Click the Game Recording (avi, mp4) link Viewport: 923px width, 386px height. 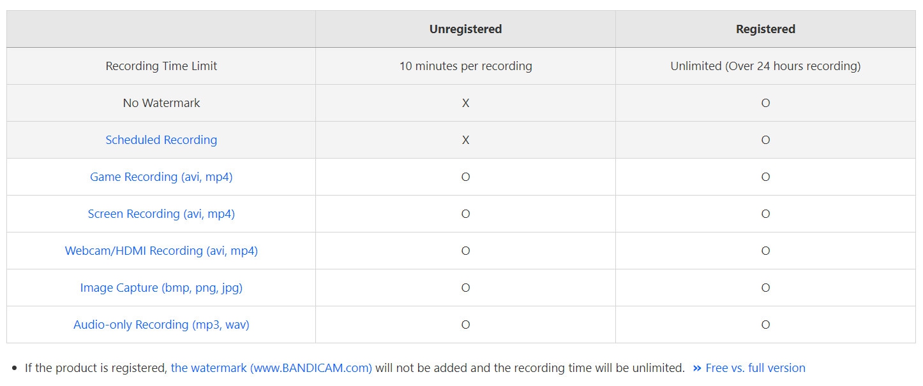161,177
